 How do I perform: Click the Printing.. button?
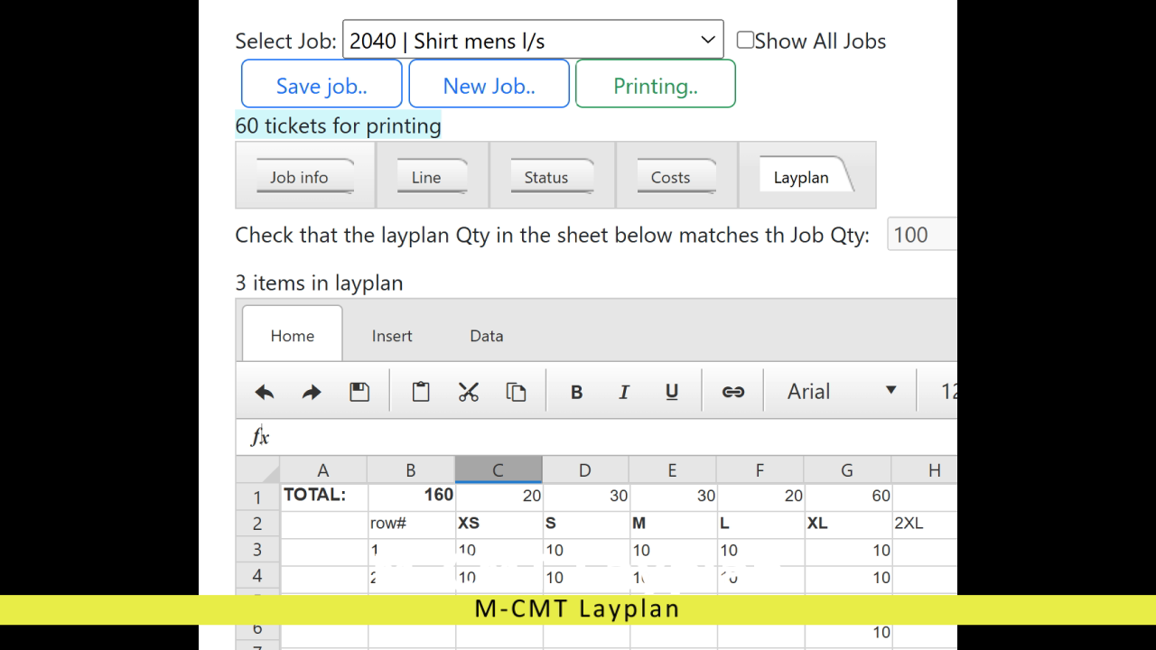[x=655, y=86]
